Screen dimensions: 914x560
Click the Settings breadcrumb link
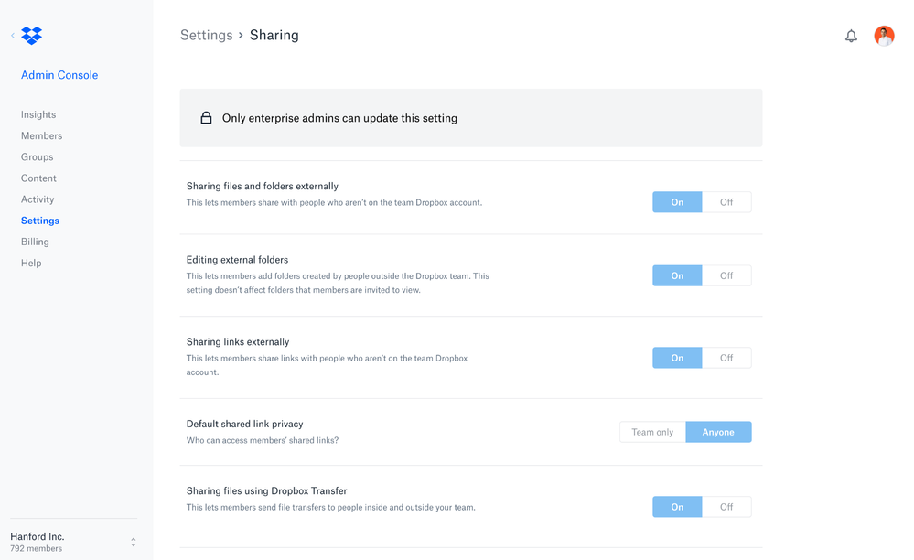207,36
